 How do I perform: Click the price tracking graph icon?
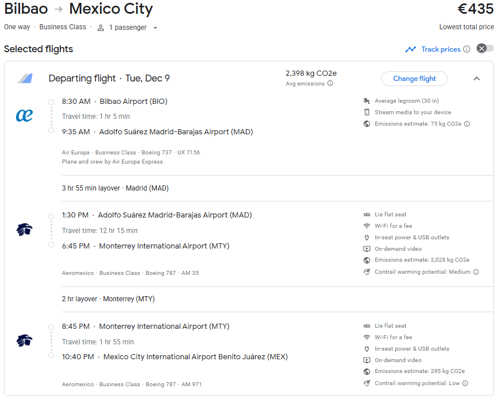410,49
